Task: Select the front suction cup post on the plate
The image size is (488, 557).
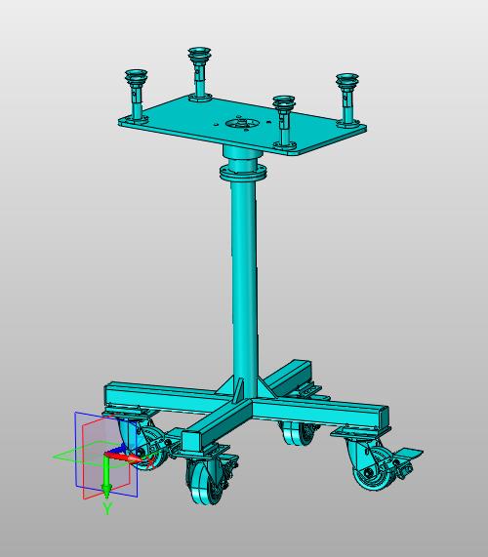Action: [x=284, y=122]
